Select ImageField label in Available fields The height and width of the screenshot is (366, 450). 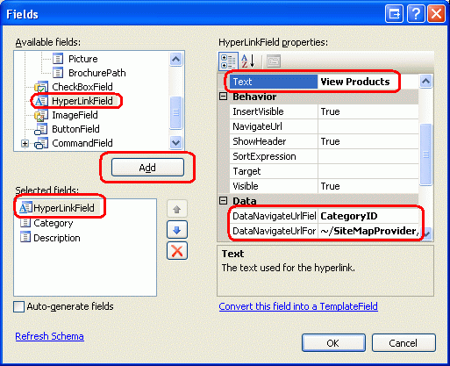(75, 115)
